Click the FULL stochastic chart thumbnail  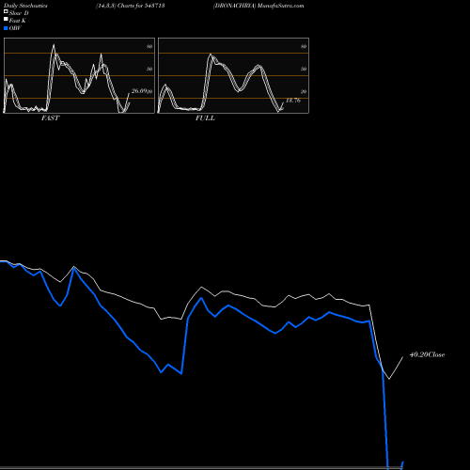233,75
